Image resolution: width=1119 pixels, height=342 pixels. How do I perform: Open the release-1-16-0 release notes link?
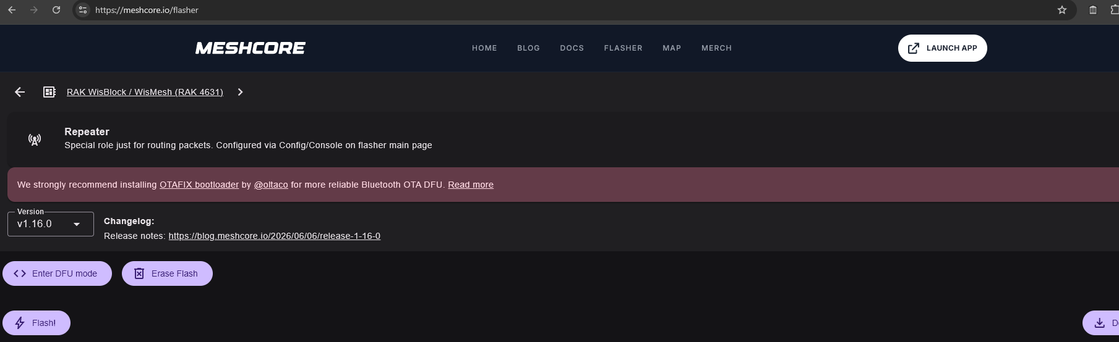coord(274,236)
